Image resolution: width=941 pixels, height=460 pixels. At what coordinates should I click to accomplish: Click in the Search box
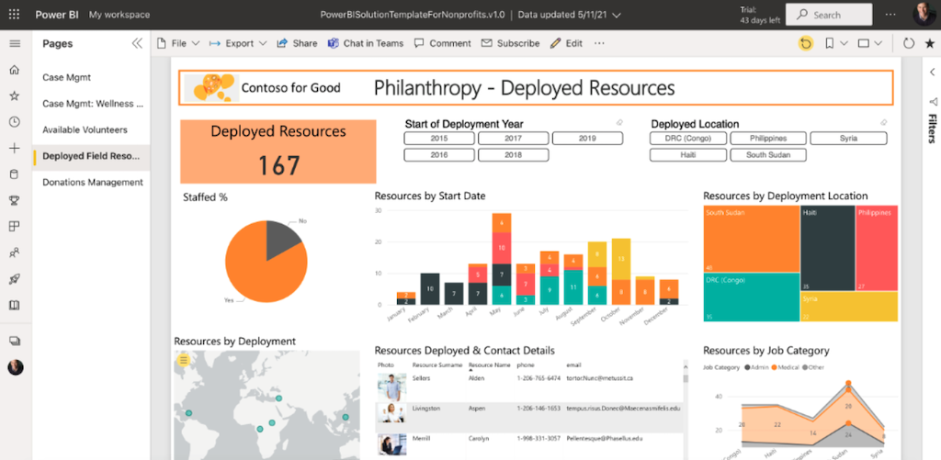pos(829,15)
